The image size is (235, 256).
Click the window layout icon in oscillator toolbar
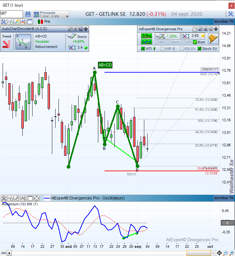(x=30, y=198)
